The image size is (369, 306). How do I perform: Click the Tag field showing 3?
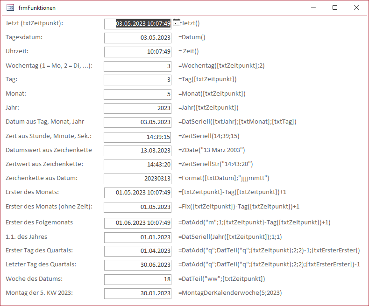pyautogui.click(x=138, y=80)
